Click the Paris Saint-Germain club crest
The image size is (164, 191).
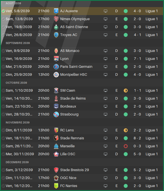[56, 67]
